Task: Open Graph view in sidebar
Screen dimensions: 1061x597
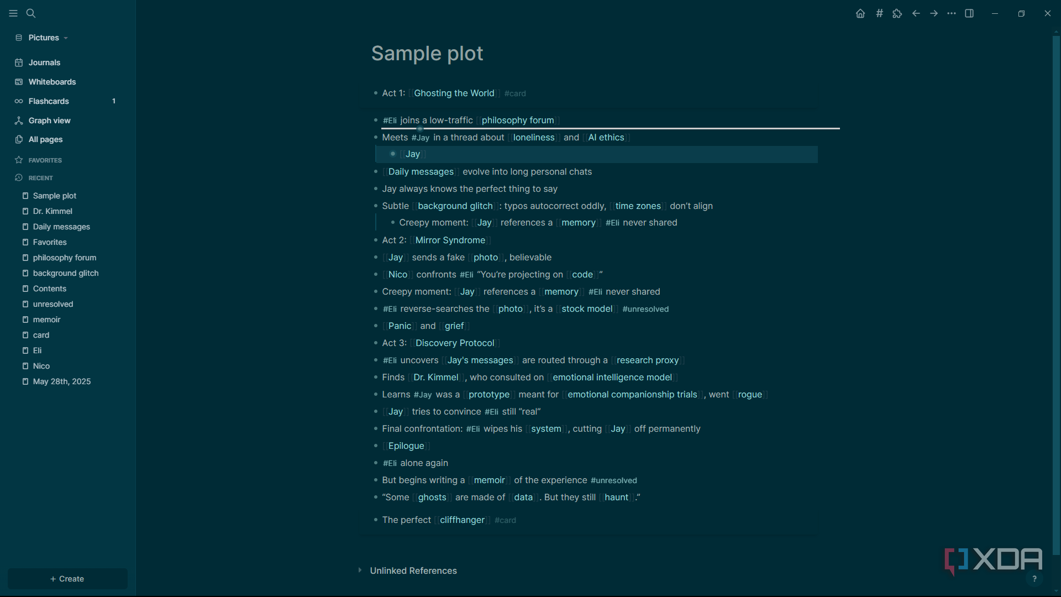Action: (49, 121)
